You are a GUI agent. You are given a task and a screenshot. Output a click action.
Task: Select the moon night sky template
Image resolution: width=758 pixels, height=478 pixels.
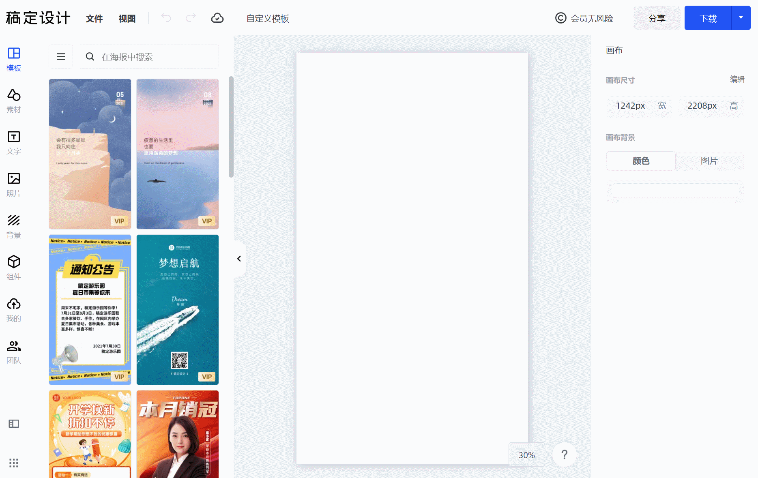pyautogui.click(x=90, y=154)
